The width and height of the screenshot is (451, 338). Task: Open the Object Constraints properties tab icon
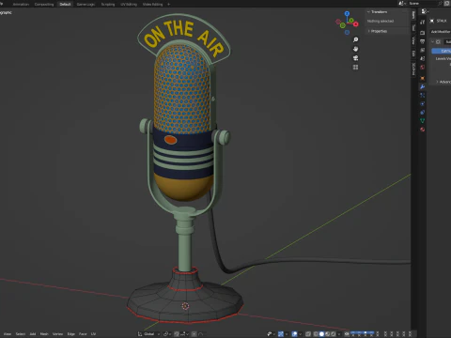(423, 112)
